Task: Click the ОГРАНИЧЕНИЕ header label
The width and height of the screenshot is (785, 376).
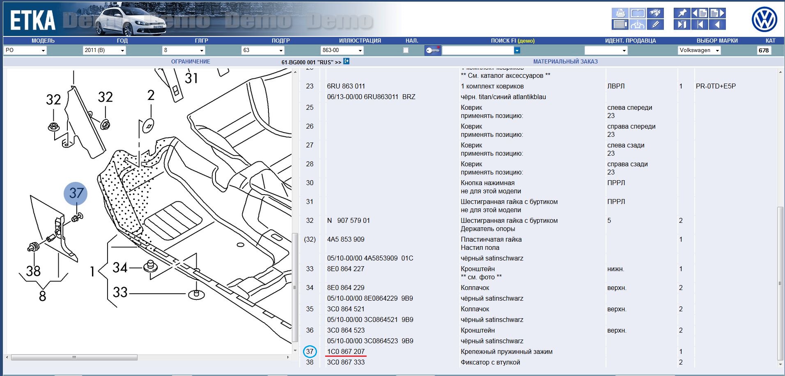Action: [x=191, y=61]
